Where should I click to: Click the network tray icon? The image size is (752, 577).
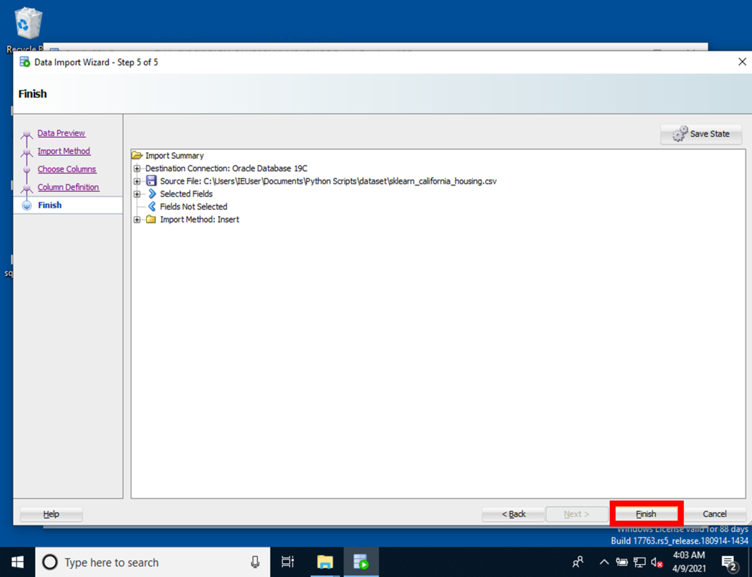pyautogui.click(x=640, y=562)
